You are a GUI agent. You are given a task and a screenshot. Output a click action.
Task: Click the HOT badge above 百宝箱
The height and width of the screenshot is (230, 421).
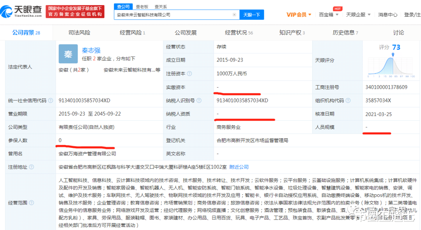pyautogui.click(x=338, y=8)
